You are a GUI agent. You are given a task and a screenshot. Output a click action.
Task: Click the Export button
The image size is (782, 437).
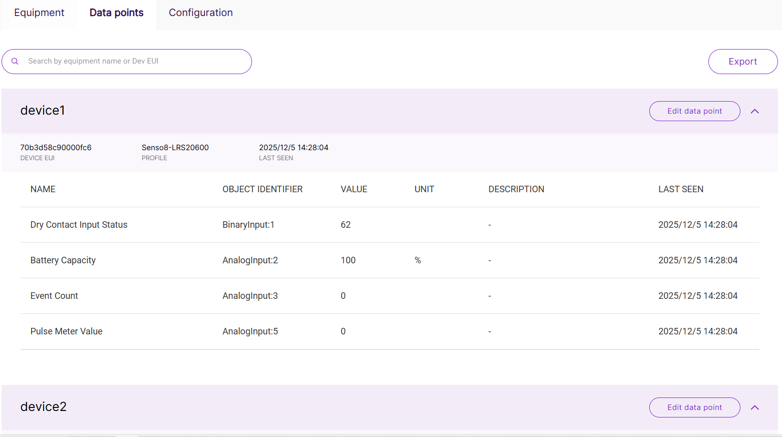point(742,61)
